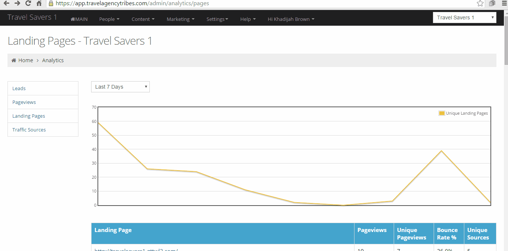Click the browser back arrow
Screen dimensions: 508x251
click(x=6, y=3)
